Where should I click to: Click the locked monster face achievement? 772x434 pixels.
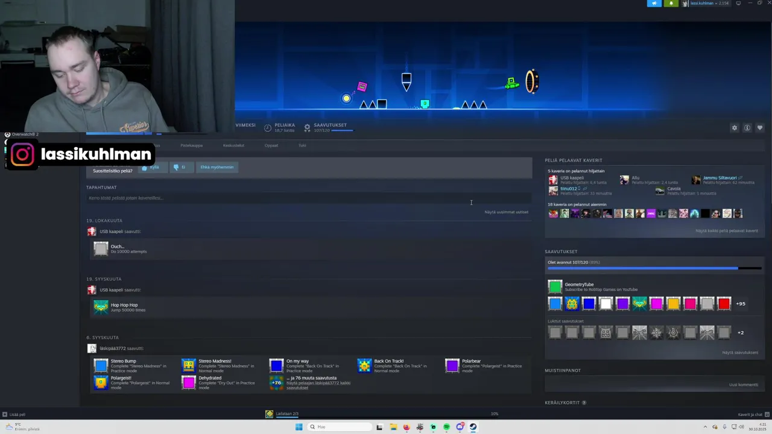pyautogui.click(x=606, y=333)
